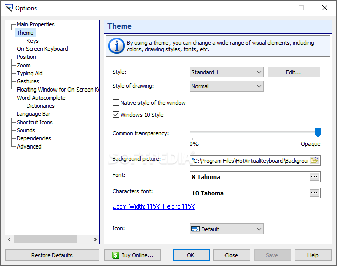The height and width of the screenshot is (266, 337).
Task: Open Zoom: Width 115%, Height 115% link
Action: tap(153, 206)
